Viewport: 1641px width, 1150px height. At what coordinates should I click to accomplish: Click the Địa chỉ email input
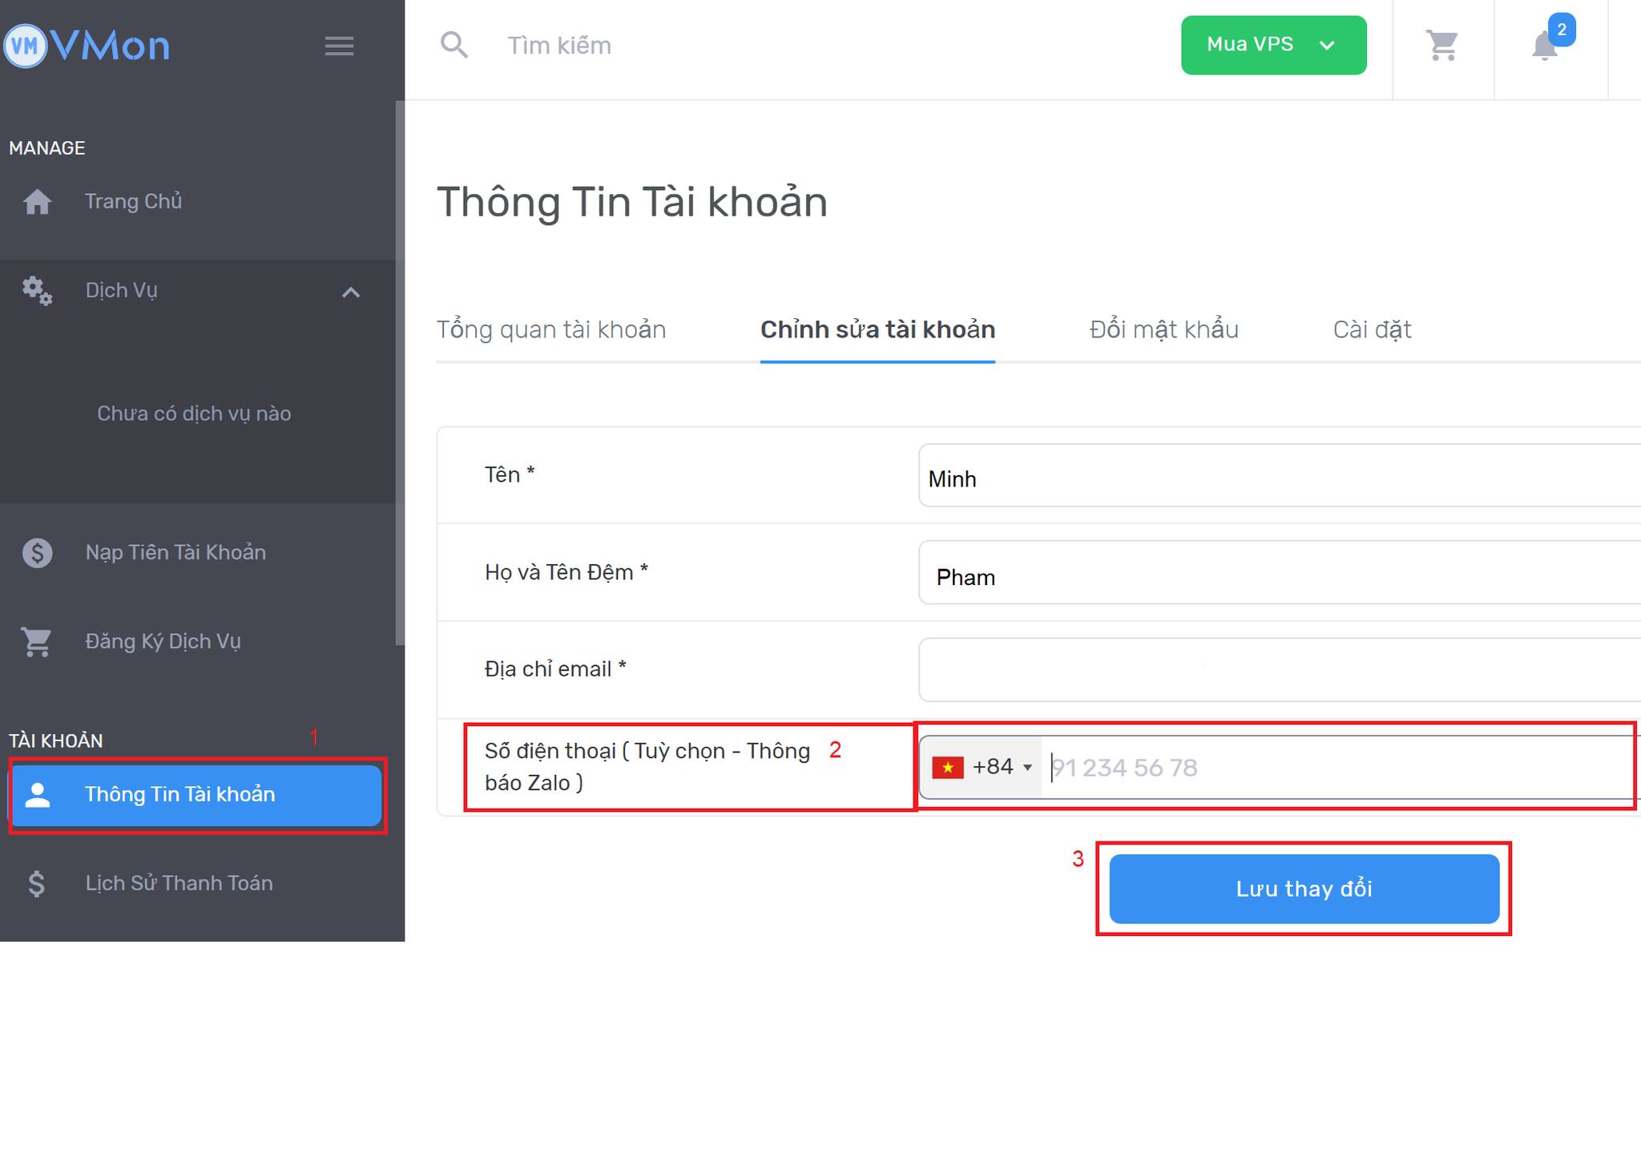[1280, 670]
